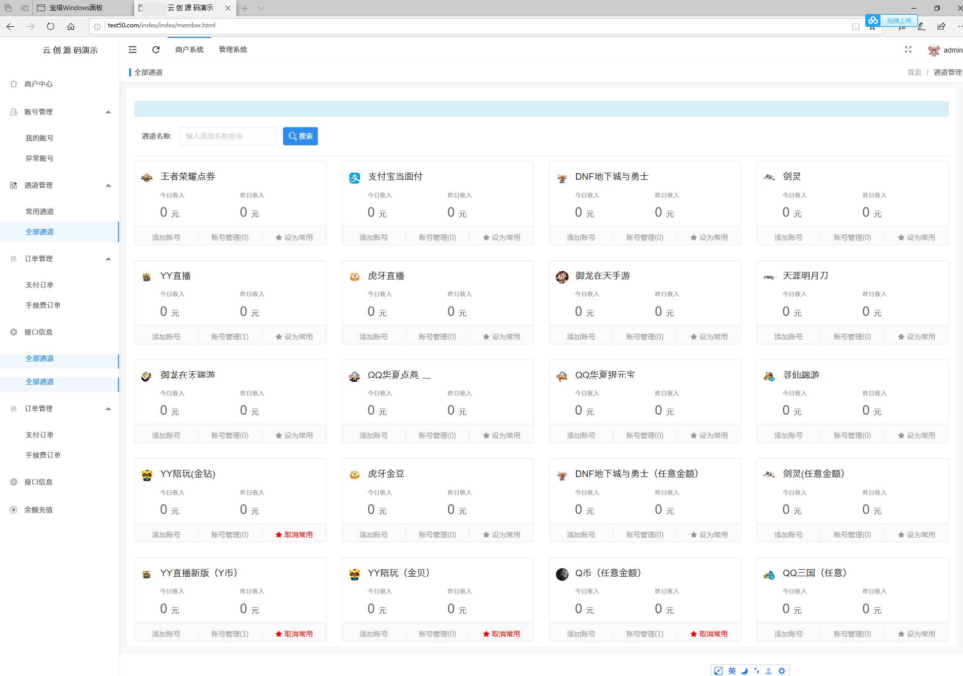Click 添加账号 under YY直播
This screenshot has width=963, height=676.
point(166,337)
